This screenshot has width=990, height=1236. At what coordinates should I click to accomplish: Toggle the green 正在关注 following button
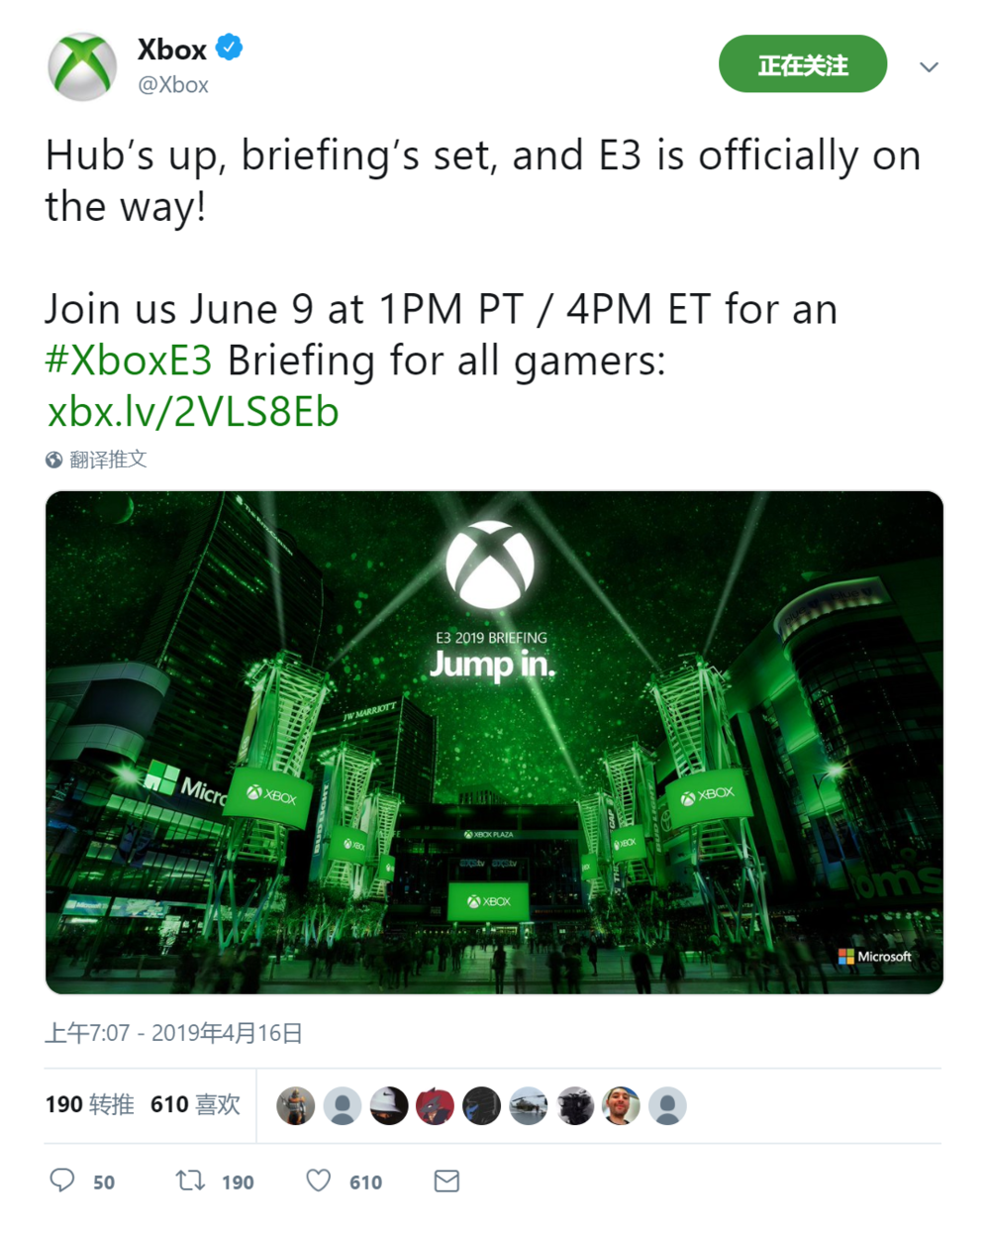click(x=802, y=64)
